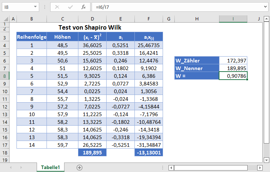The width and height of the screenshot is (270, 172).
Task: Click the title 'Test von Shapiro Wilk'
Action: (90, 27)
